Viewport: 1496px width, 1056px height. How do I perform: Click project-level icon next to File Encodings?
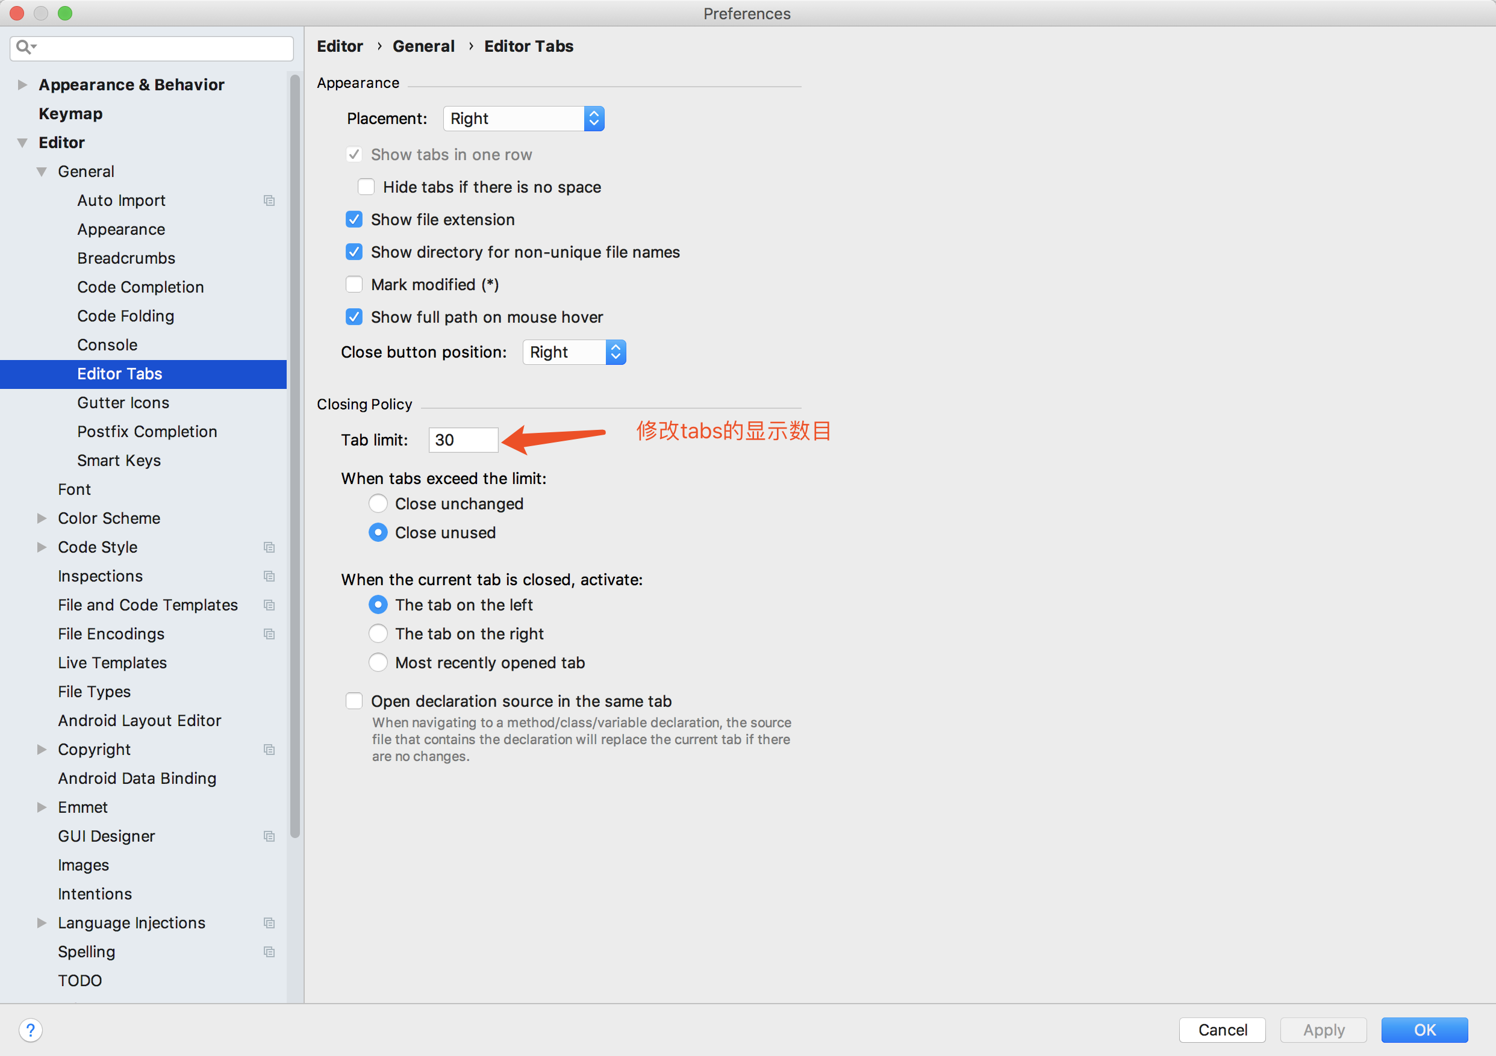269,634
